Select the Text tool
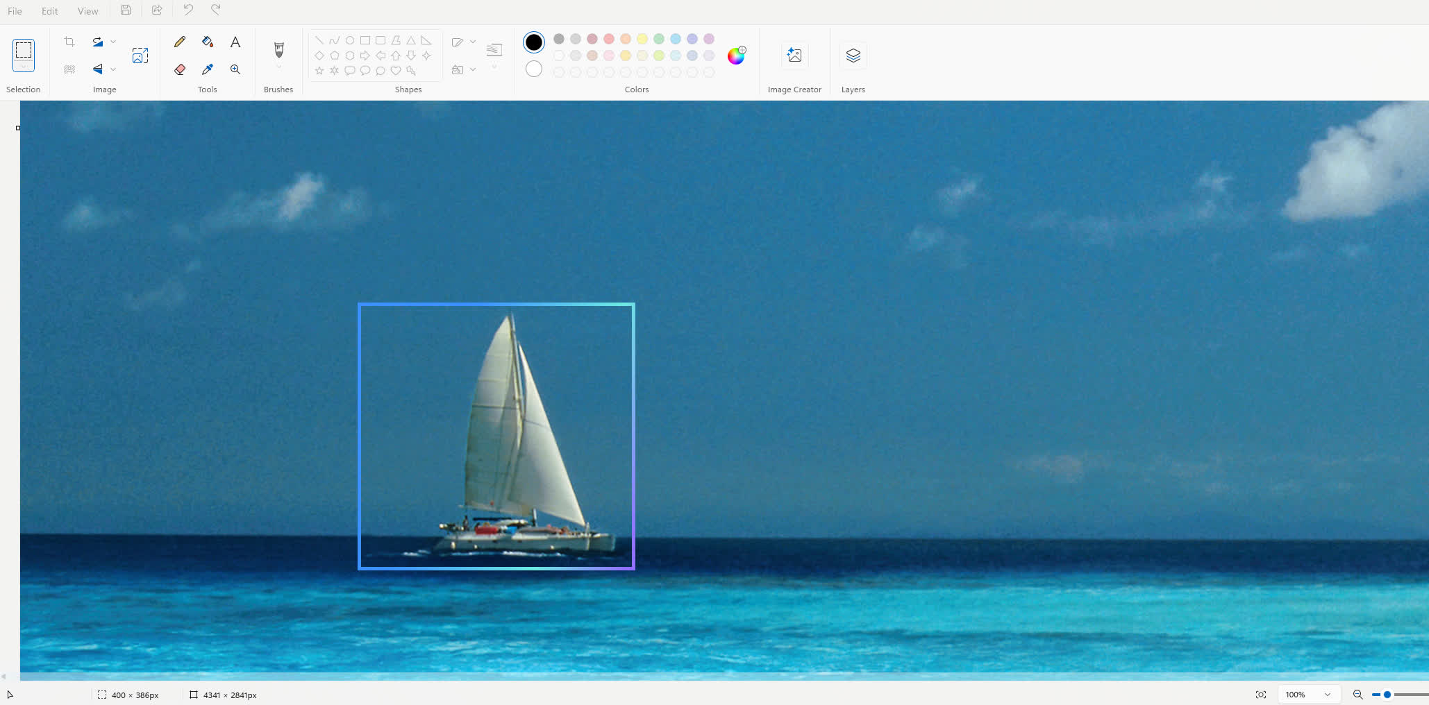 pos(235,42)
